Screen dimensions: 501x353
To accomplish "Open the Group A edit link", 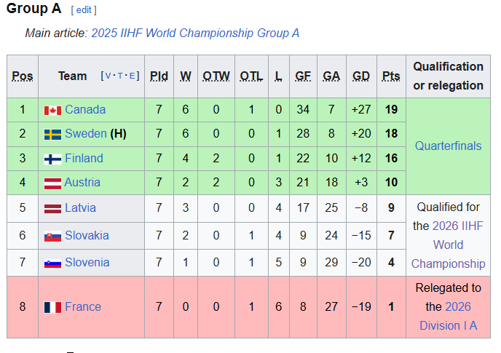I will click(x=84, y=10).
